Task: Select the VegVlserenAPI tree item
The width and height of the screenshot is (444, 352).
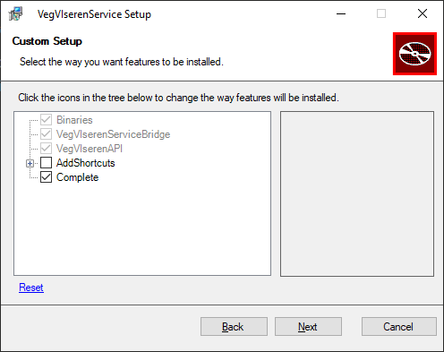Action: pos(90,149)
